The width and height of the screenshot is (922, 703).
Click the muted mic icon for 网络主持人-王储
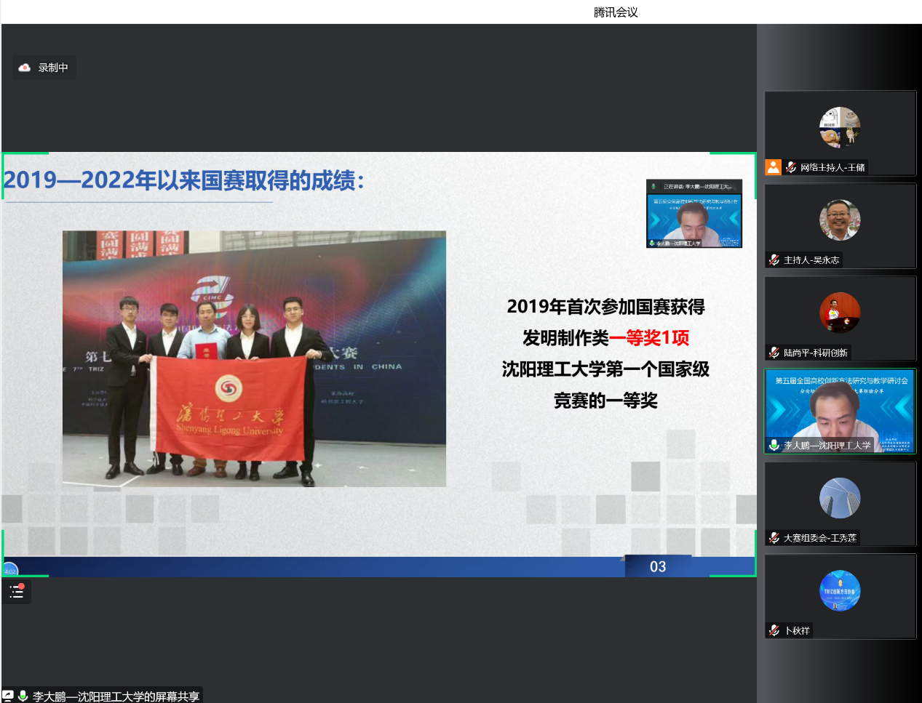tap(791, 167)
